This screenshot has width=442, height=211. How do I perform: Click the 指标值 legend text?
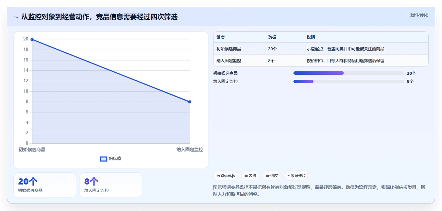[x=115, y=159]
